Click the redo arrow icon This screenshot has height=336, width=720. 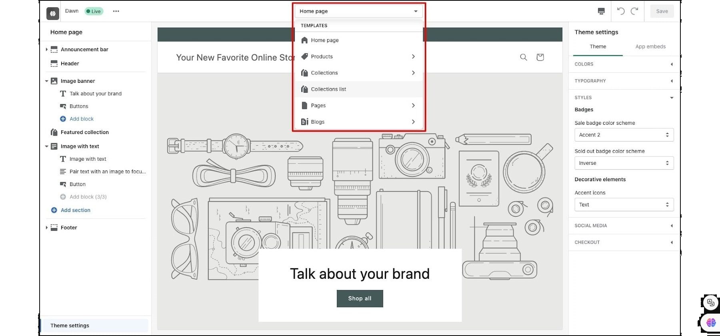tap(634, 11)
